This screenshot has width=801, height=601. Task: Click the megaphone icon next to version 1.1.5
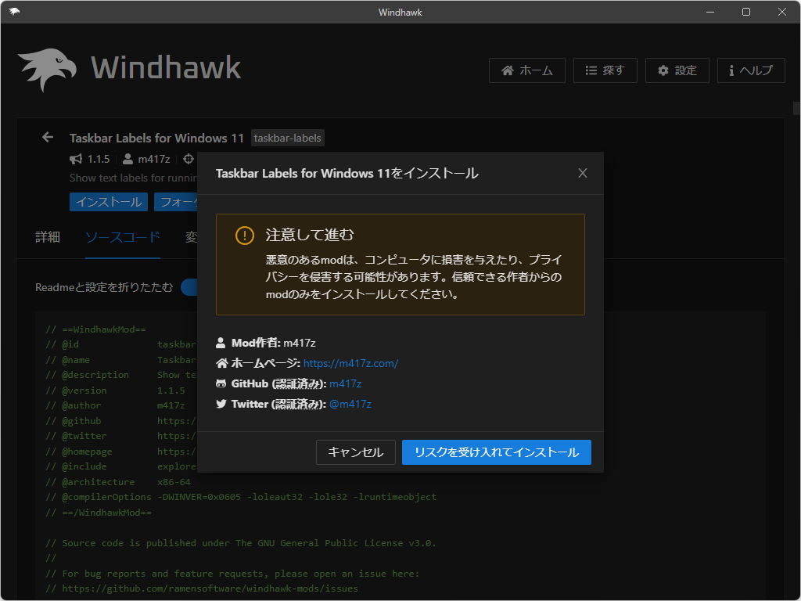tap(75, 159)
